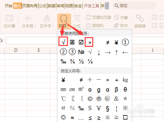Viewport: 164px width, 122px height.
Task: Insert an 对象 object
Action: click(x=121, y=17)
